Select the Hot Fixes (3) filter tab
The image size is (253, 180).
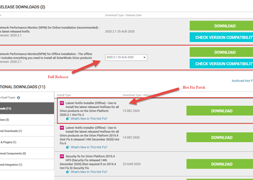[x=27, y=120]
